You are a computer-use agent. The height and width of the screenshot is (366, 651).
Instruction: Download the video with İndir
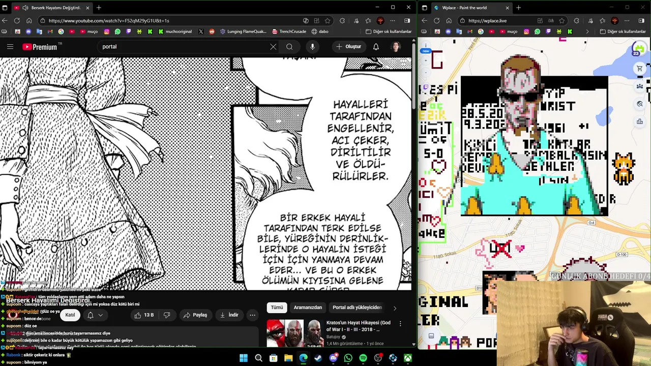click(x=229, y=315)
